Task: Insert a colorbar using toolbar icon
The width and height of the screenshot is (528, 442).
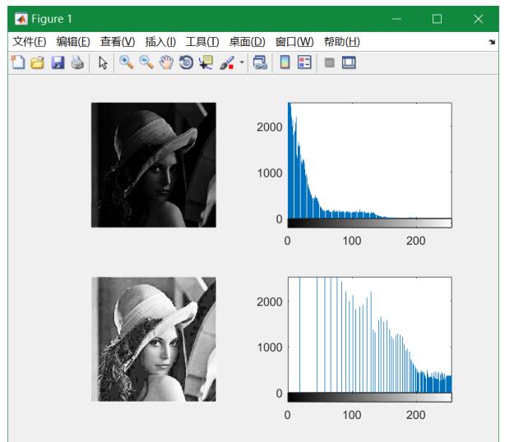Action: [285, 62]
